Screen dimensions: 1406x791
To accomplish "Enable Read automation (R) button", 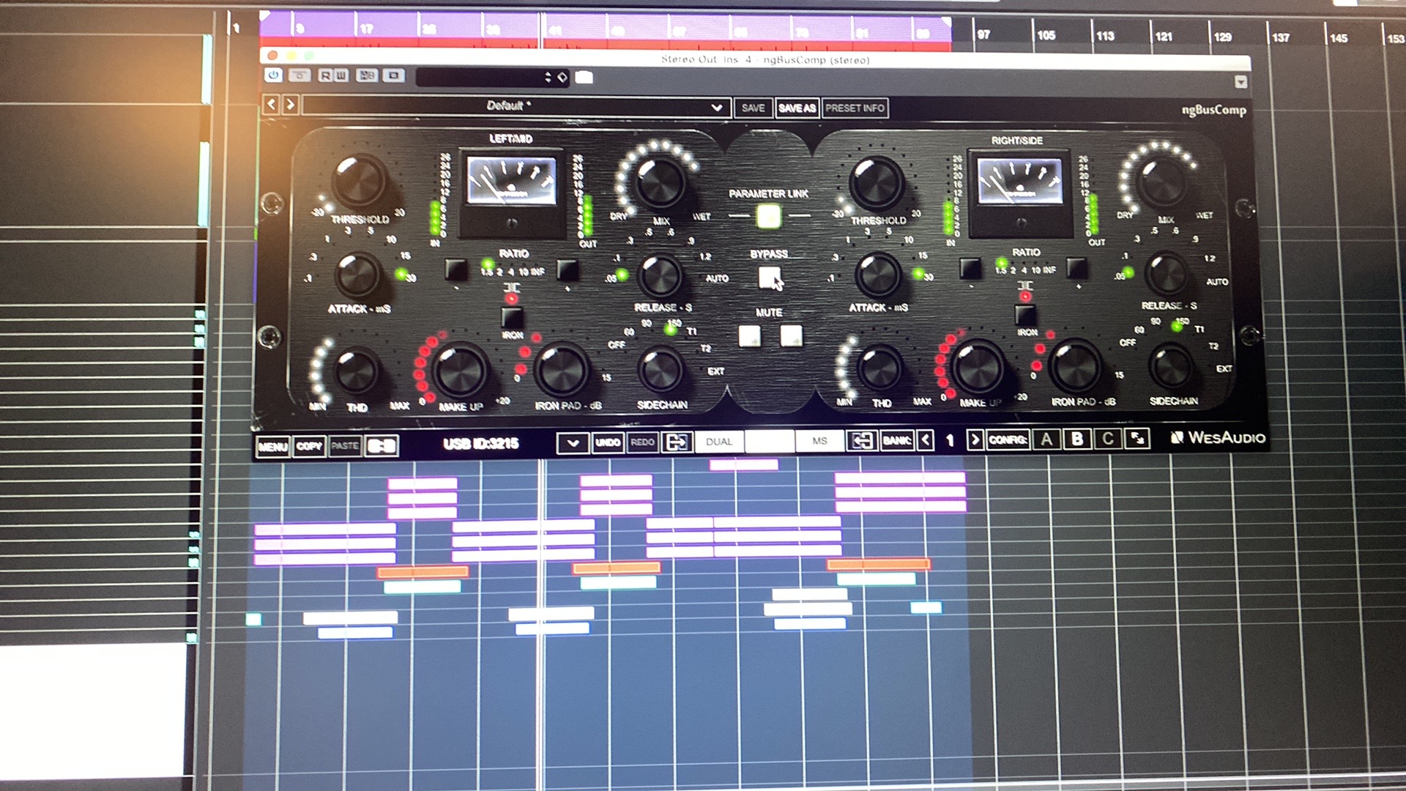I will point(326,75).
